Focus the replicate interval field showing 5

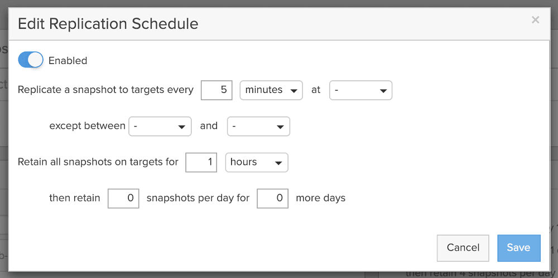point(217,90)
